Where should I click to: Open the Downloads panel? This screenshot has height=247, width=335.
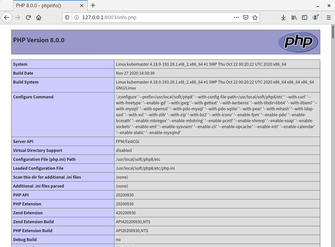(x=283, y=18)
